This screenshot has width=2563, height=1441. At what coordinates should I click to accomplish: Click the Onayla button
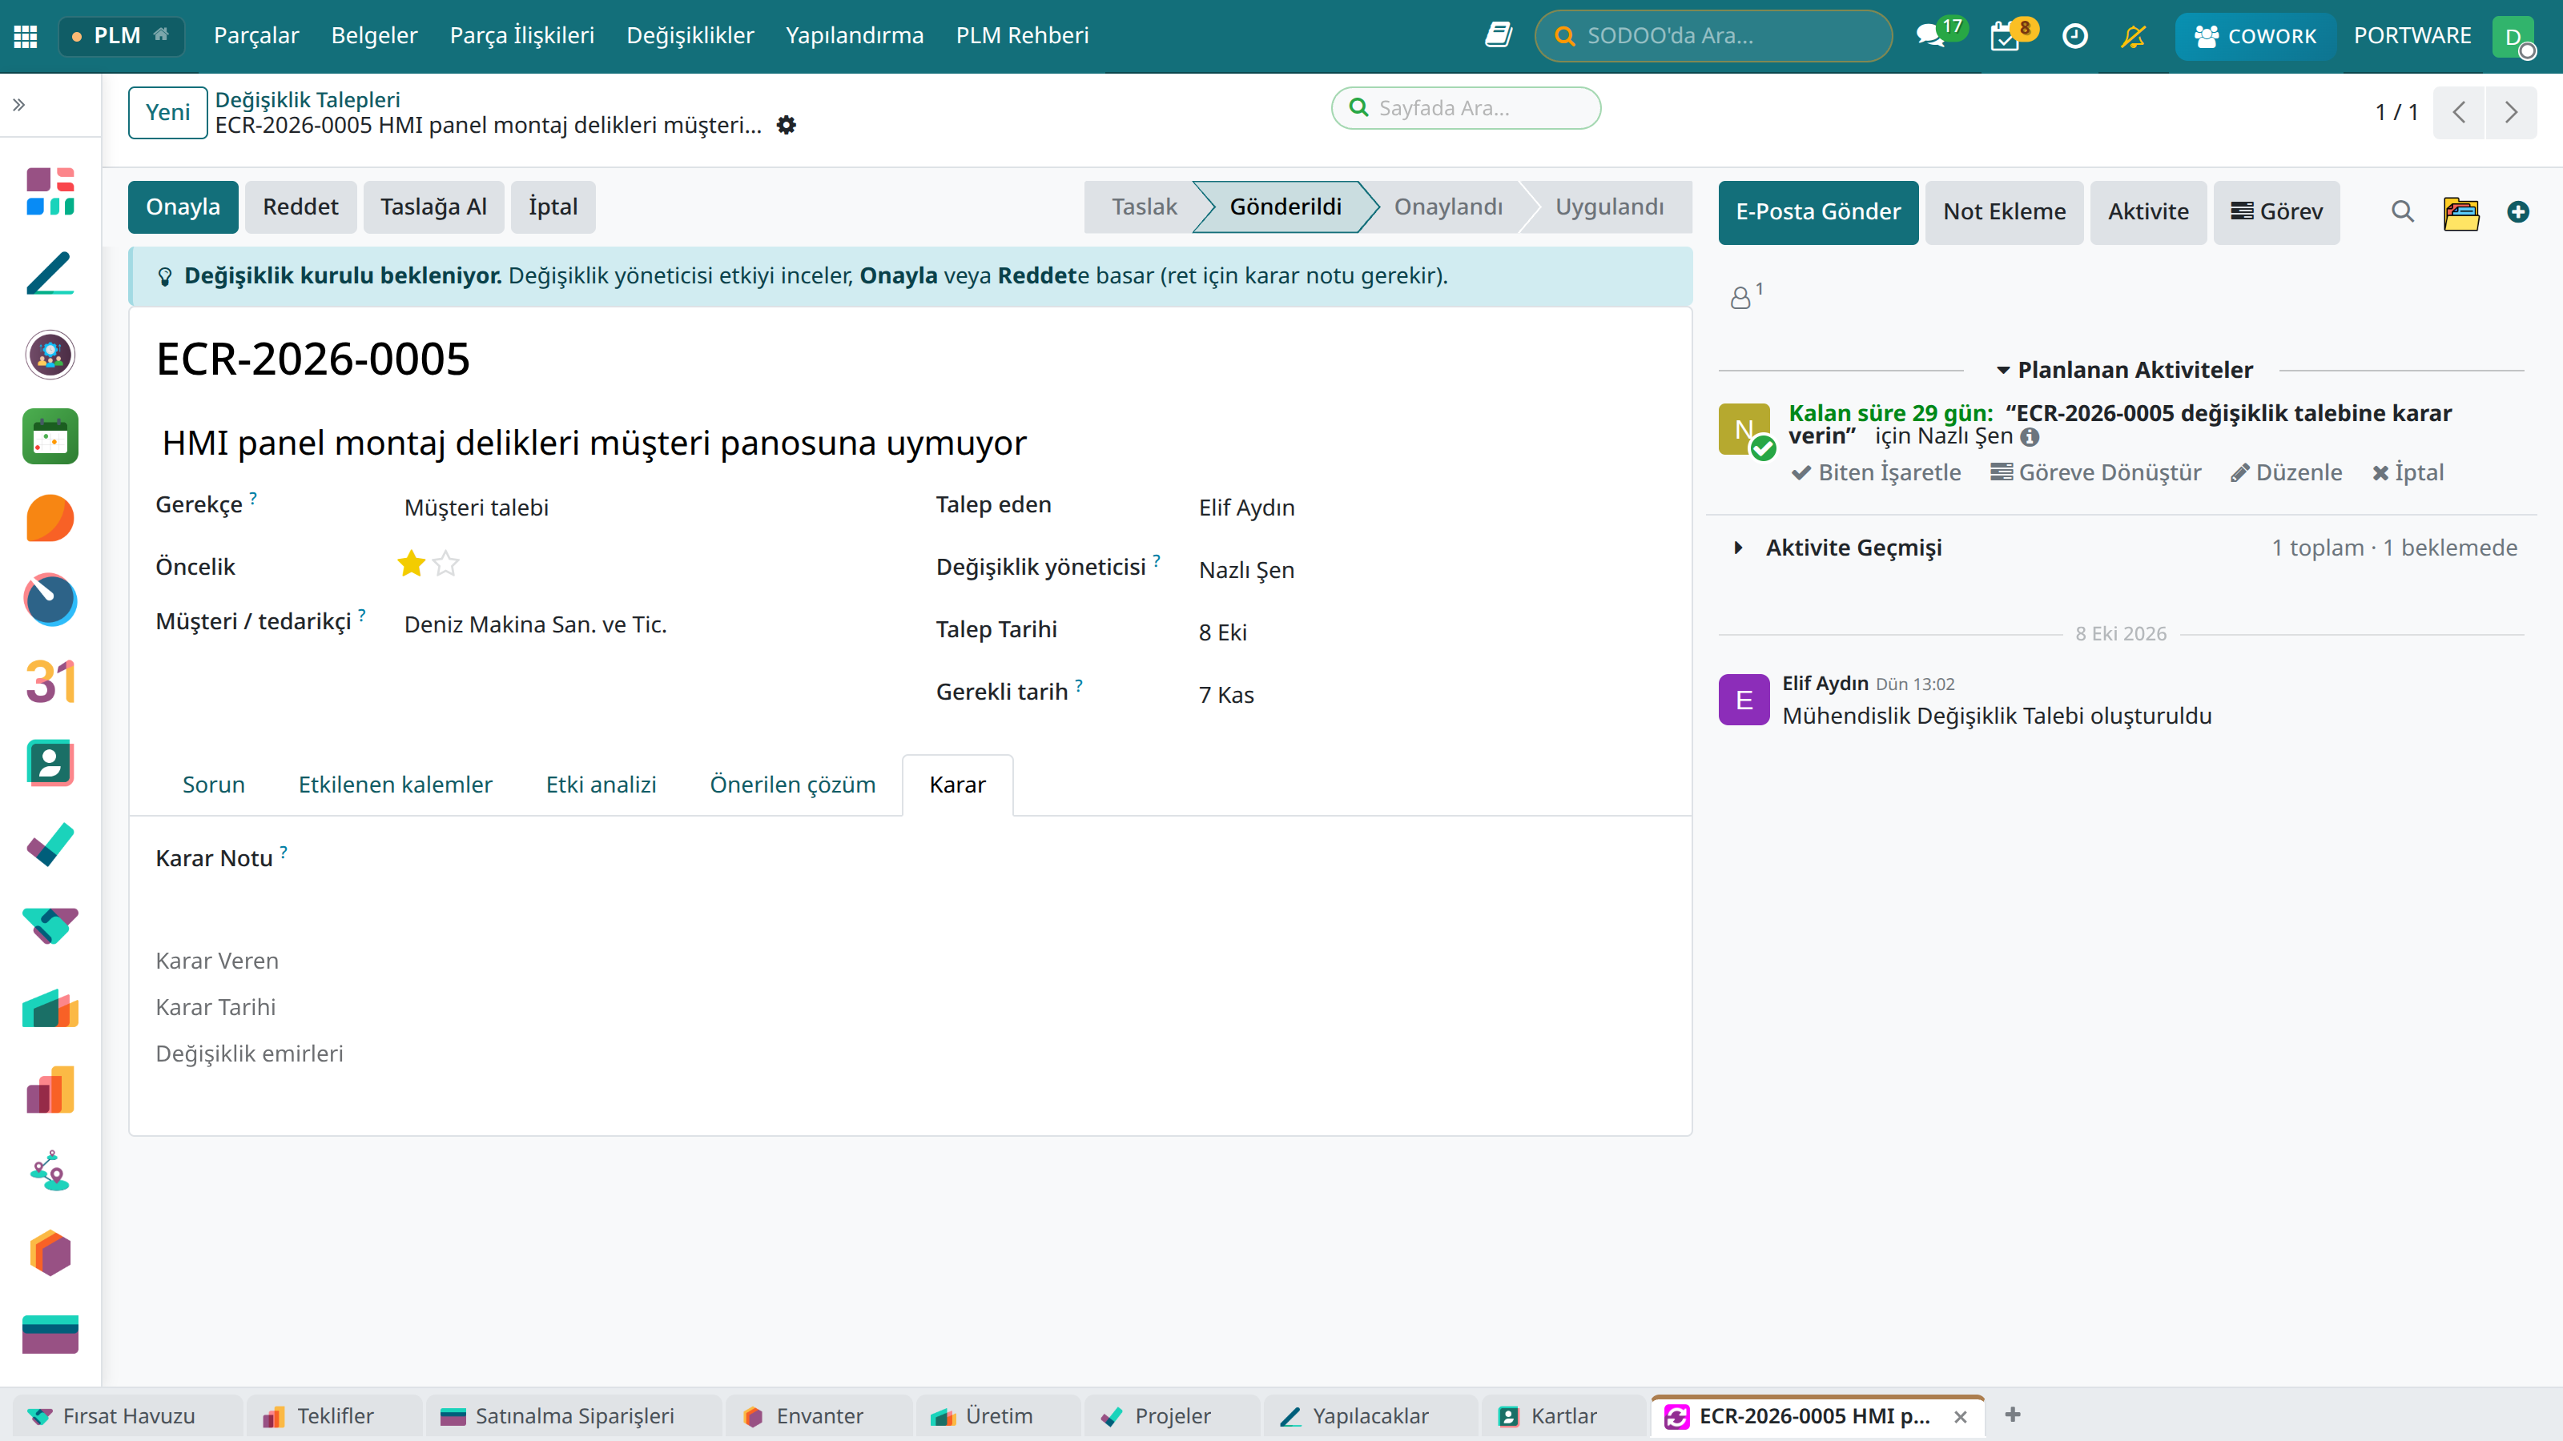[183, 207]
